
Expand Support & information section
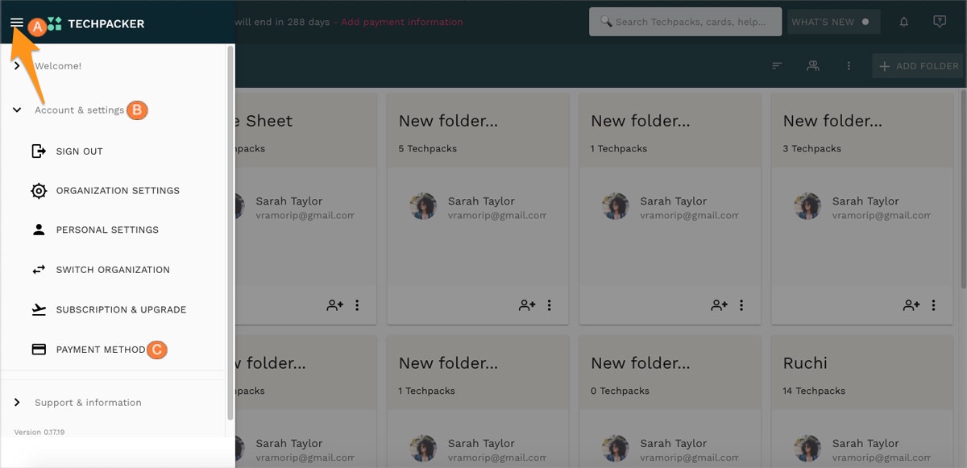tap(87, 403)
